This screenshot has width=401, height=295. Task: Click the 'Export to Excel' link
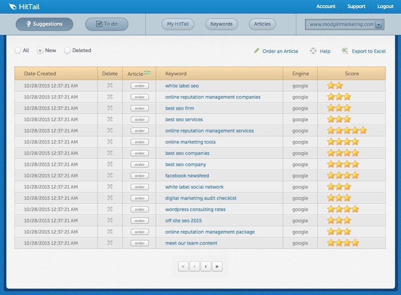pyautogui.click(x=368, y=51)
